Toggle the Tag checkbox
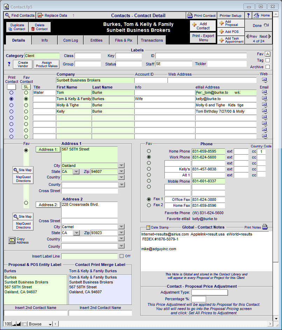This screenshot has height=330, width=282. [x=267, y=61]
